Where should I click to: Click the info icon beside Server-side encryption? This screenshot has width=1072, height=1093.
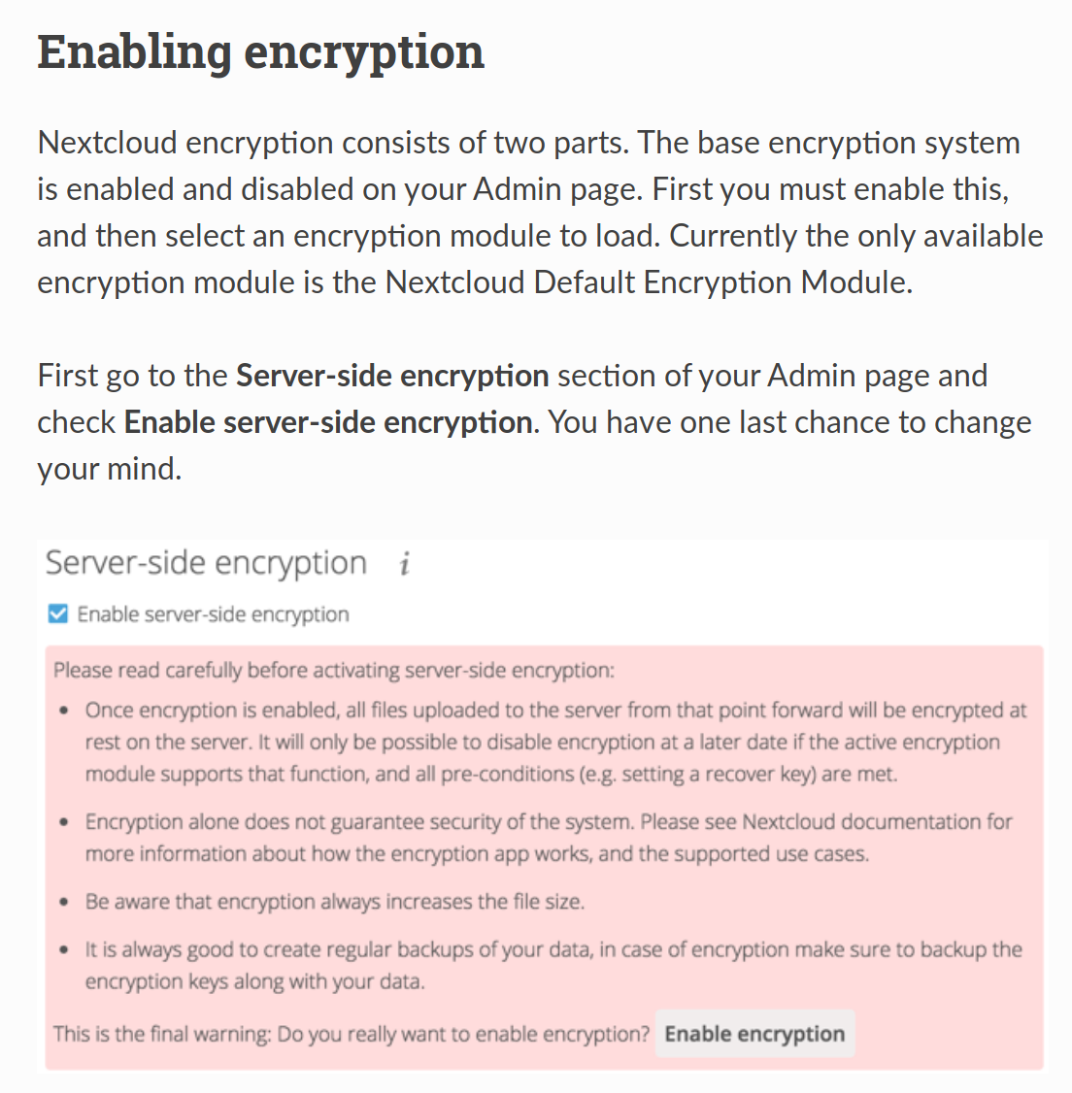tap(406, 563)
